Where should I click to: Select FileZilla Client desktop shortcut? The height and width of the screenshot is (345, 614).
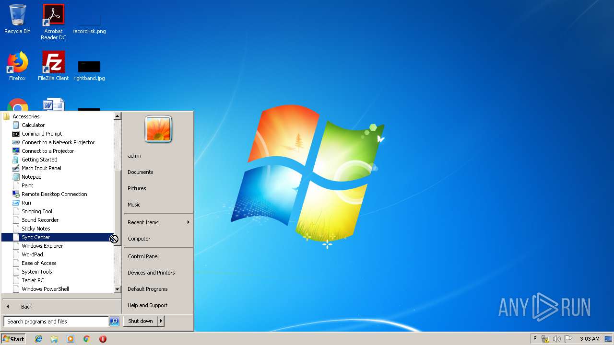click(x=53, y=66)
